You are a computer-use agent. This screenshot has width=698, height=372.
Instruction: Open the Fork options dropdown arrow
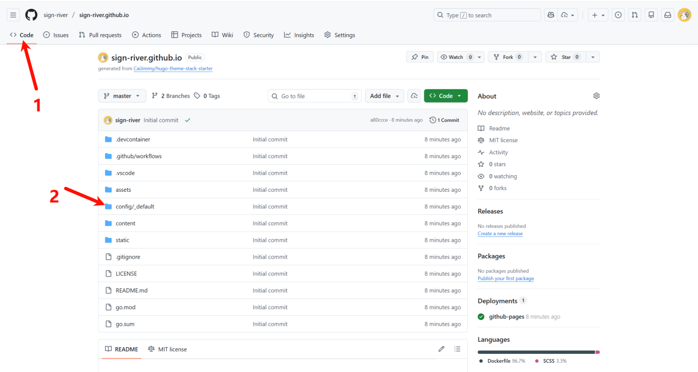tap(535, 57)
